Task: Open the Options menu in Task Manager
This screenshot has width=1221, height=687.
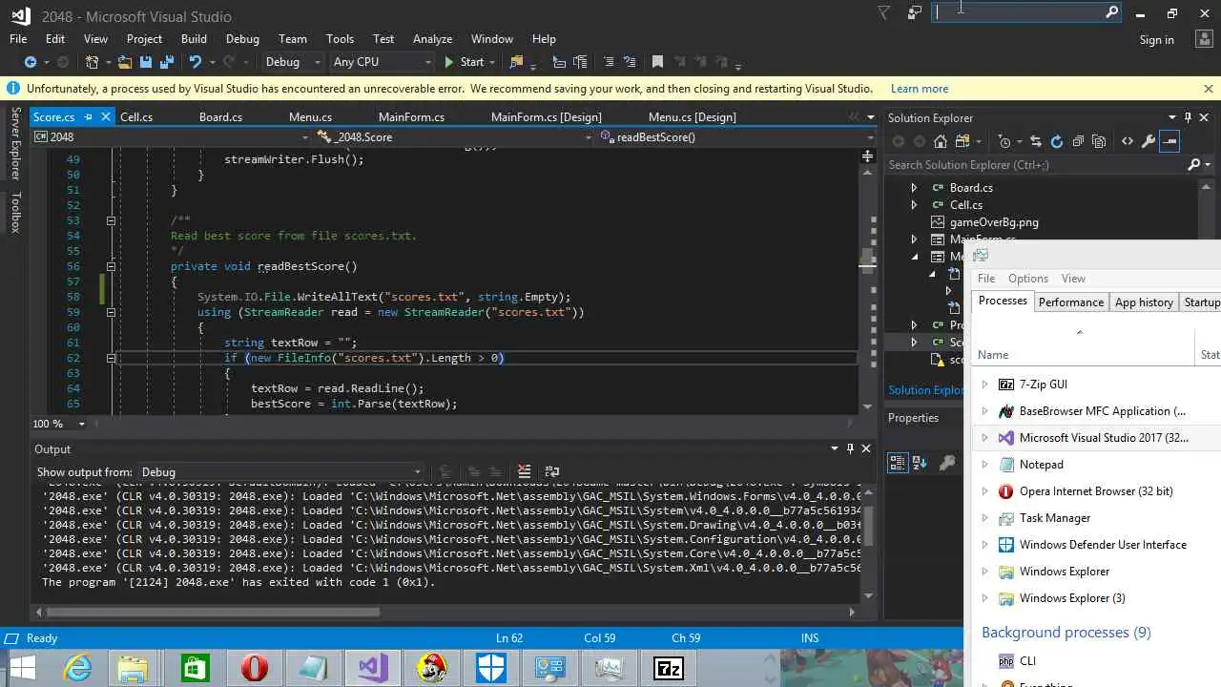Action: pyautogui.click(x=1028, y=279)
